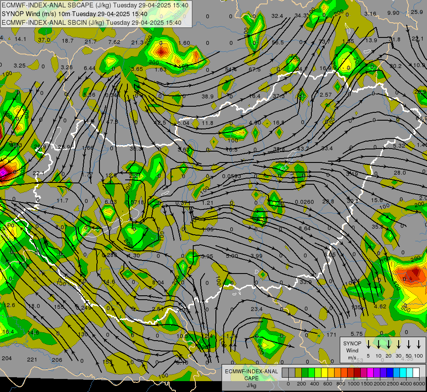
Task: Click the map value 6.44
Action: 89,68
